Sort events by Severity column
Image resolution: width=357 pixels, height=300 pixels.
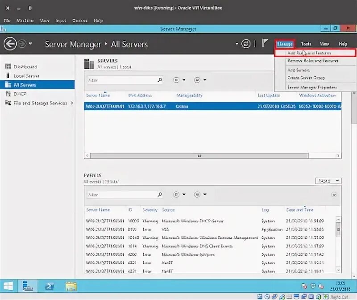tap(150, 210)
